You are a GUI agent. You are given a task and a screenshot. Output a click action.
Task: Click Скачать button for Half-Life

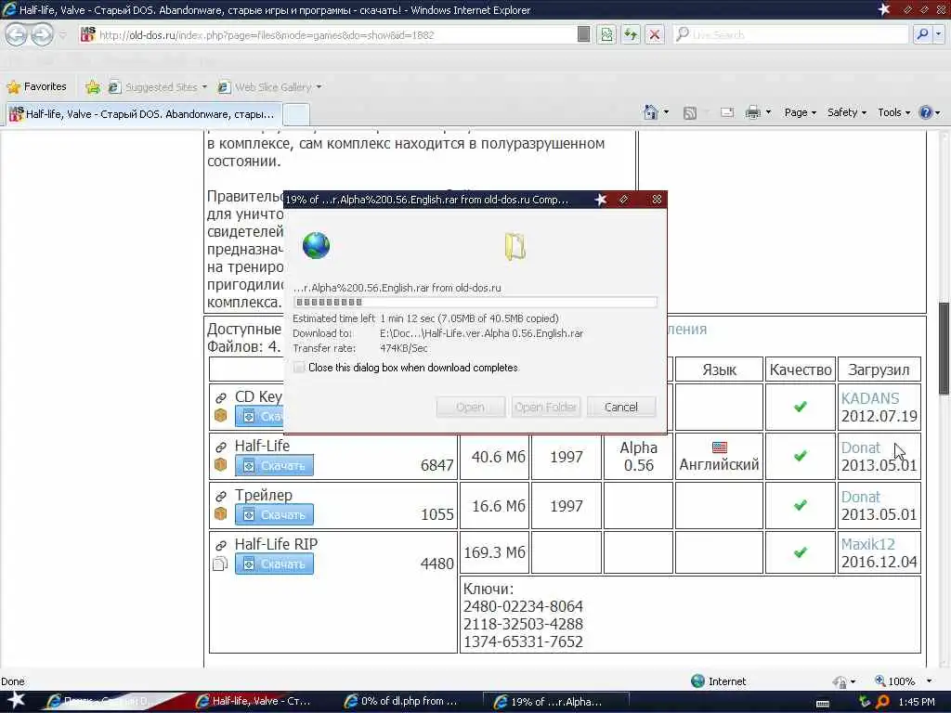tap(274, 465)
